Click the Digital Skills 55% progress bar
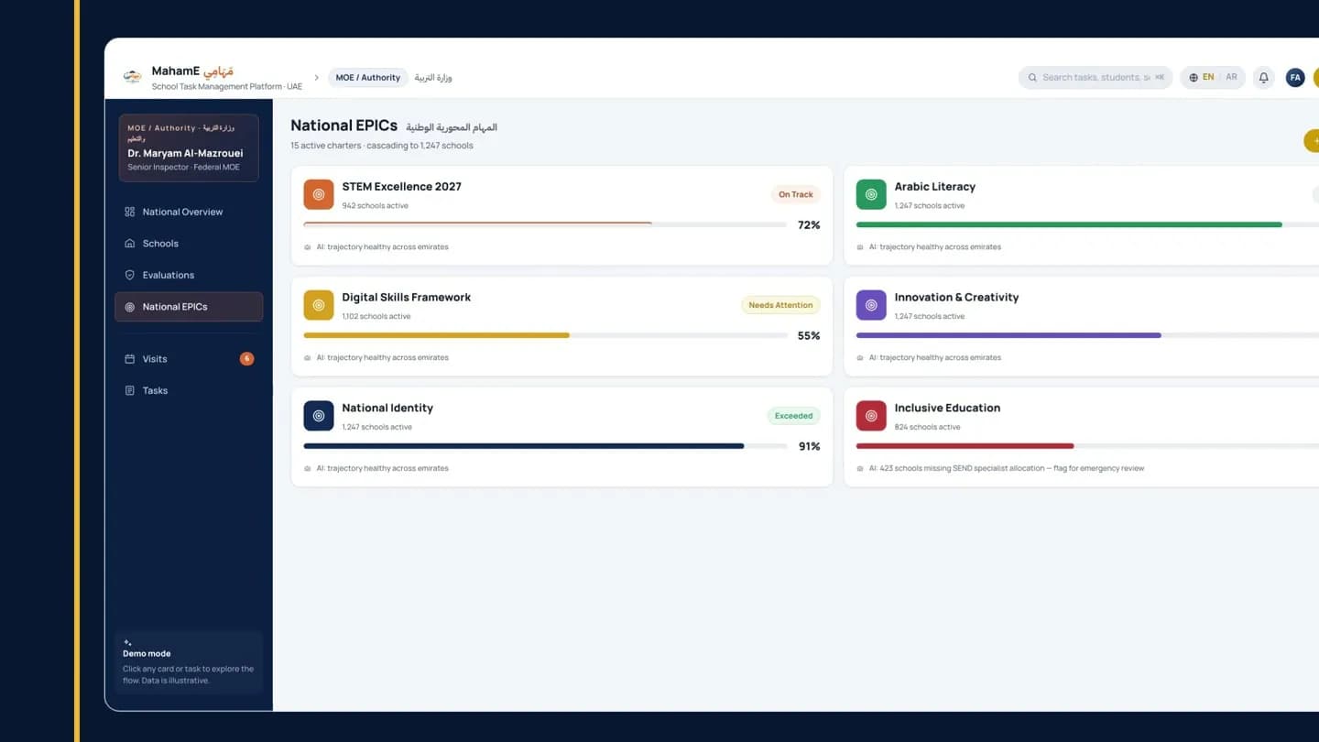 545,335
